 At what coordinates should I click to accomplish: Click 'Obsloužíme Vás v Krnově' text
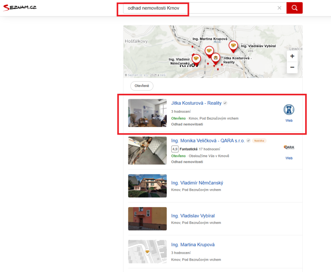tap(209, 156)
